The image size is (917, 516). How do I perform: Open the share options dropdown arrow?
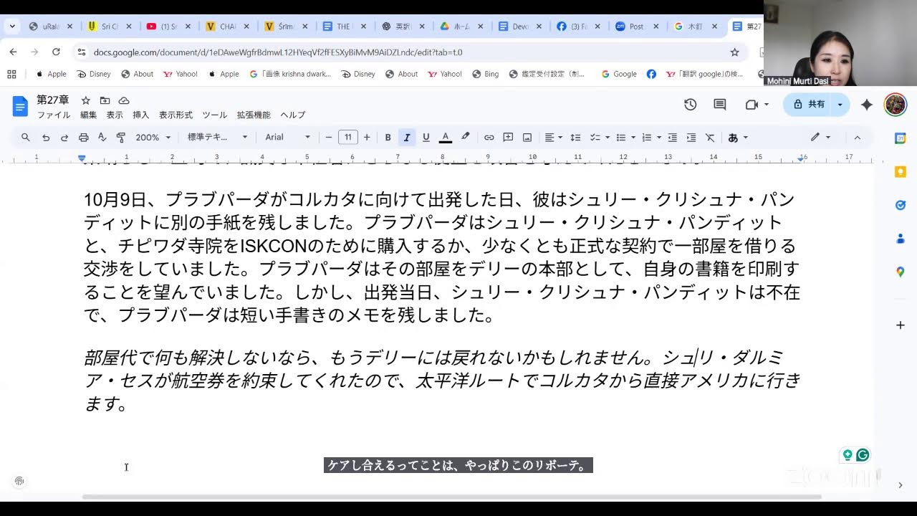(840, 105)
